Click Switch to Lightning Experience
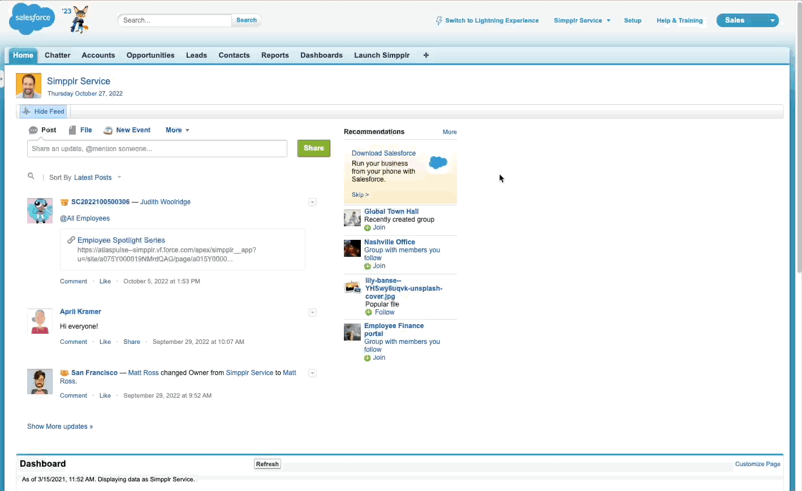Image resolution: width=802 pixels, height=491 pixels. pos(491,20)
